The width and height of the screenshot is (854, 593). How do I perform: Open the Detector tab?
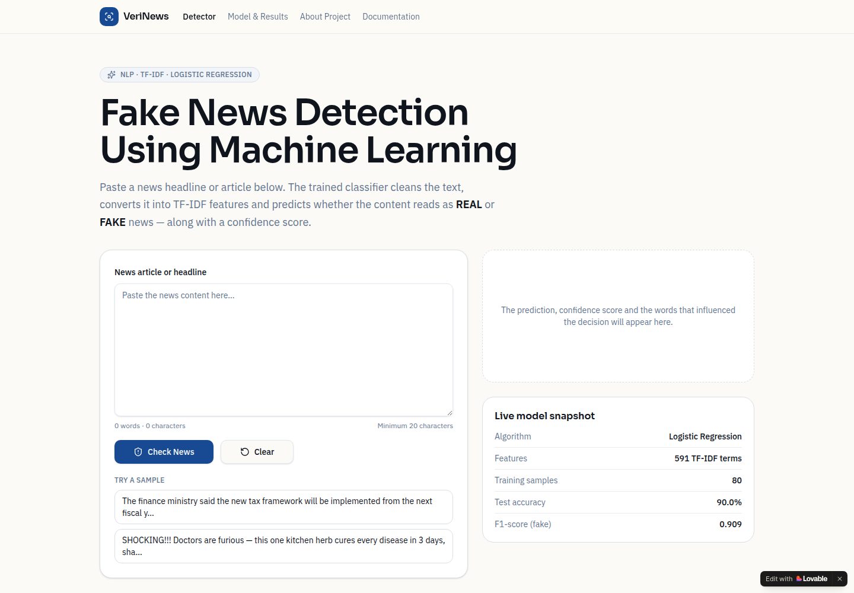pos(199,17)
